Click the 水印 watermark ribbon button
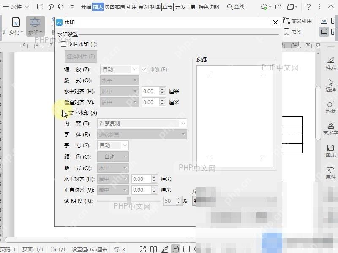Viewport: 338px width, 253px height. pos(35,26)
